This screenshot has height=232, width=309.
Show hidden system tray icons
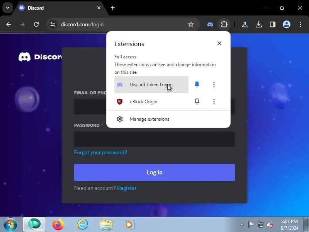point(242,225)
